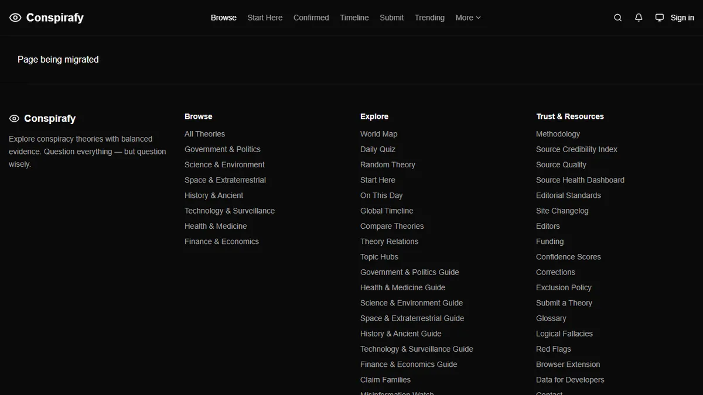This screenshot has width=703, height=395.
Task: Select Submit in the top navigation
Action: tap(391, 18)
